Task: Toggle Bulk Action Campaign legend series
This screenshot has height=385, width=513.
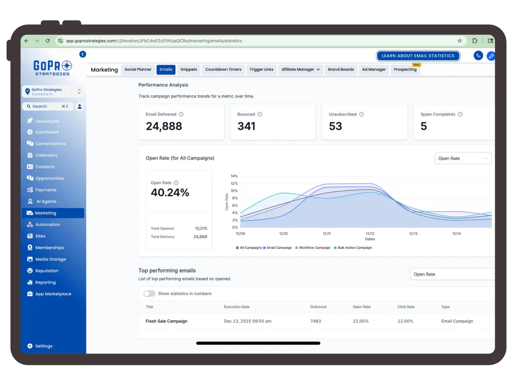Action: point(353,248)
